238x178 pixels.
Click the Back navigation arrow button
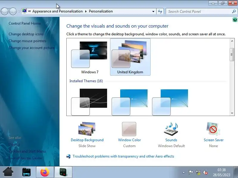[4, 11]
